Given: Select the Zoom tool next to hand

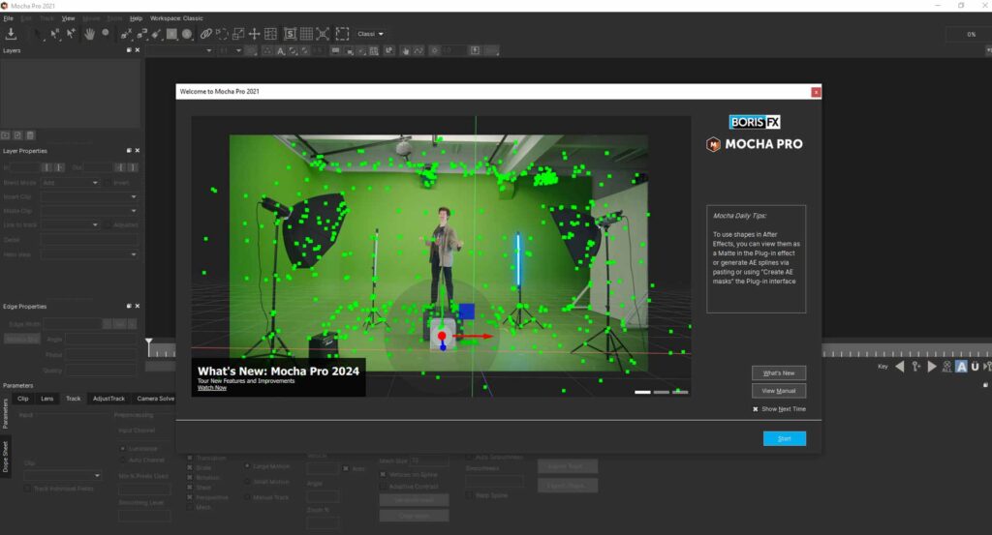Looking at the screenshot, I should (106, 34).
